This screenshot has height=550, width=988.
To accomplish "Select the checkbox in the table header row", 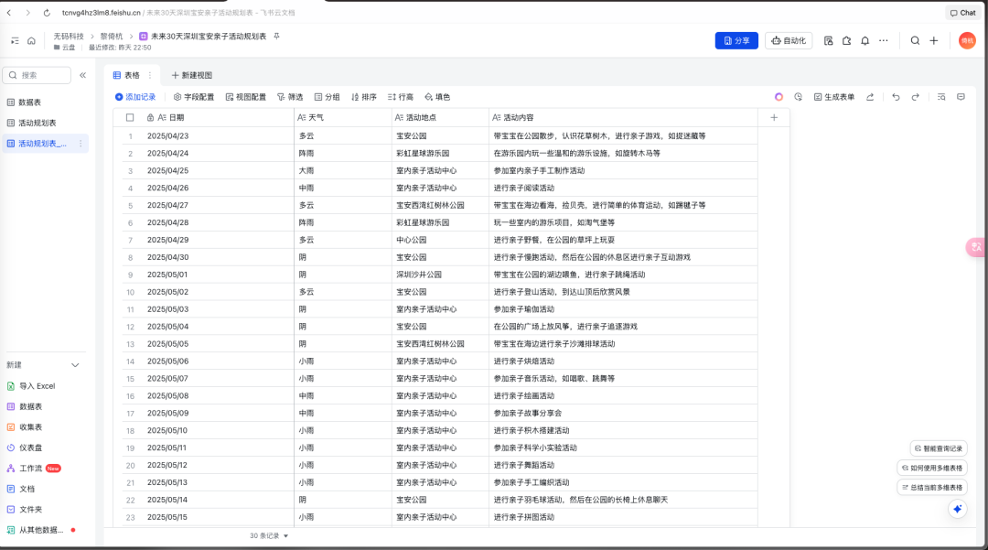I will [130, 117].
